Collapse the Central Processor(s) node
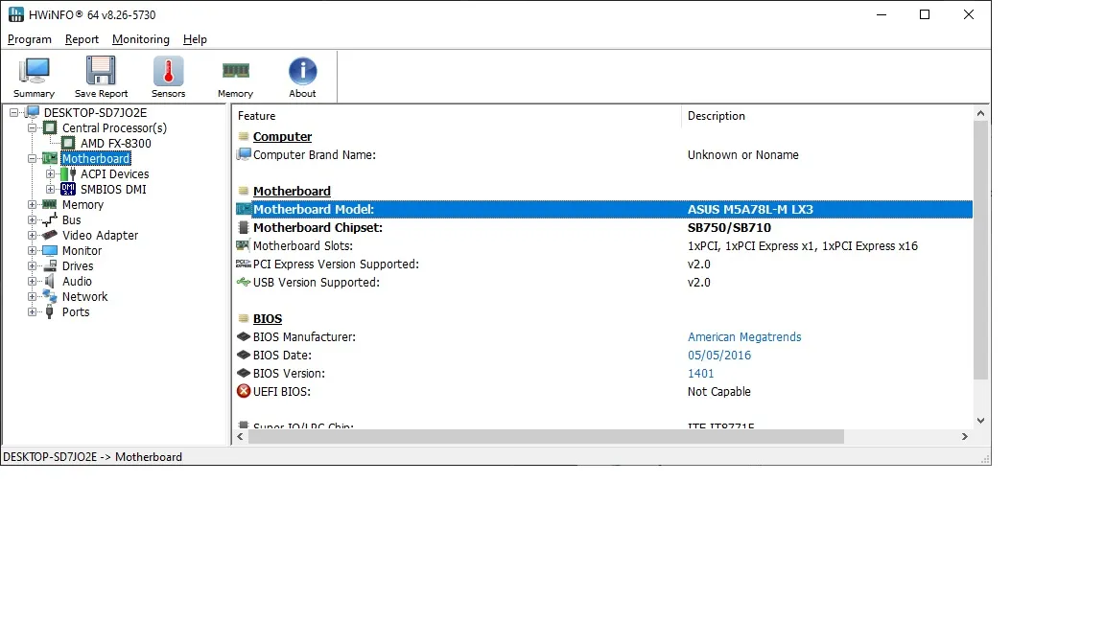 tap(33, 128)
